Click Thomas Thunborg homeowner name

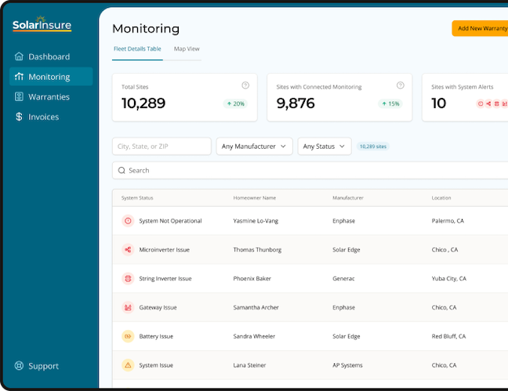[257, 249]
